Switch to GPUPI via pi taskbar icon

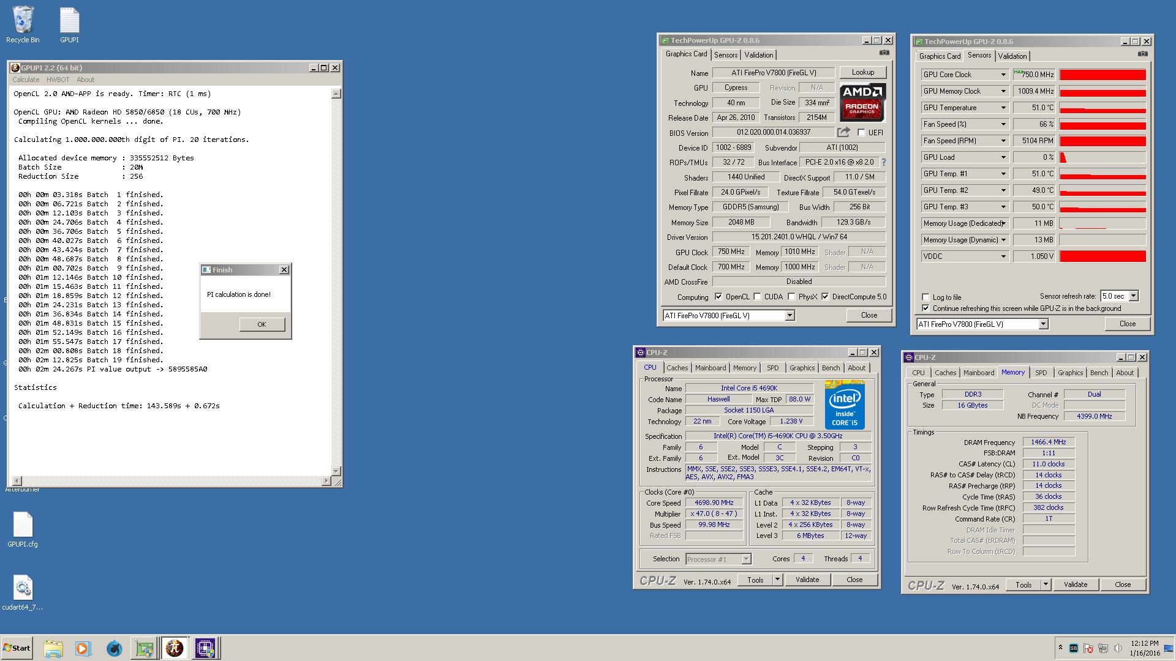pos(175,648)
